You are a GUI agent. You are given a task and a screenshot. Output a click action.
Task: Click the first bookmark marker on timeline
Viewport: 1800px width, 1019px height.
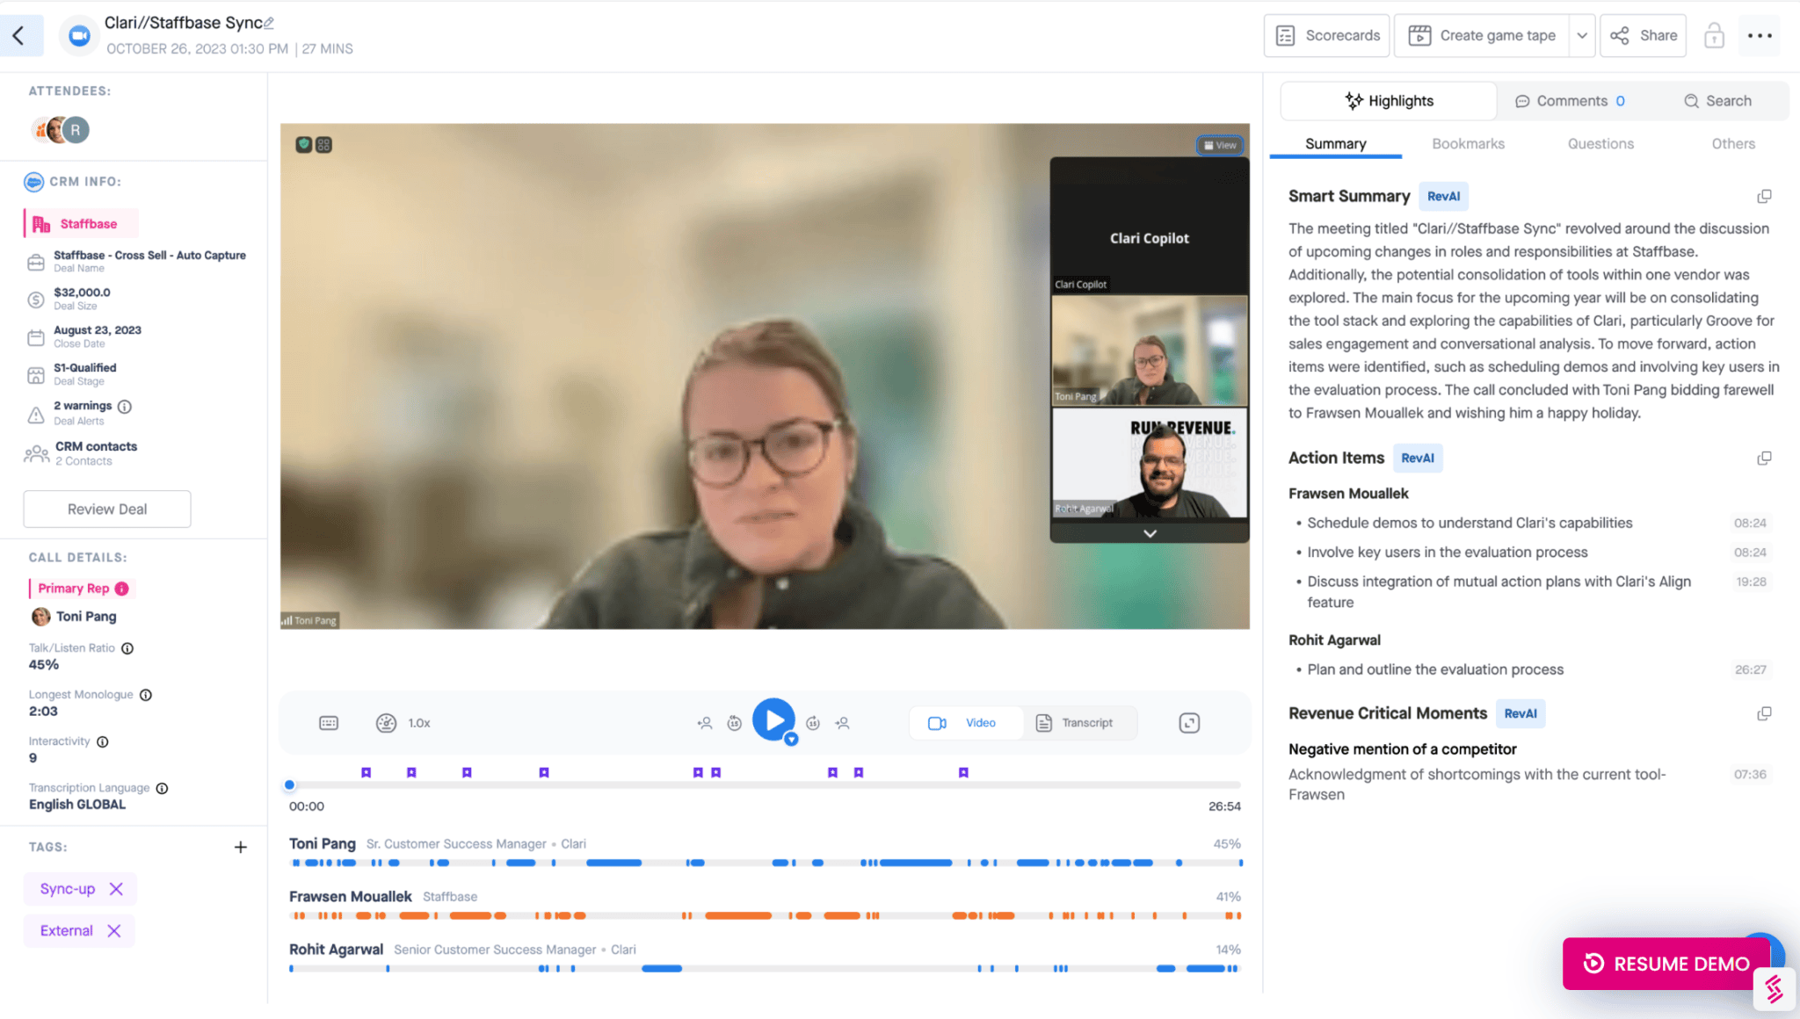point(367,773)
